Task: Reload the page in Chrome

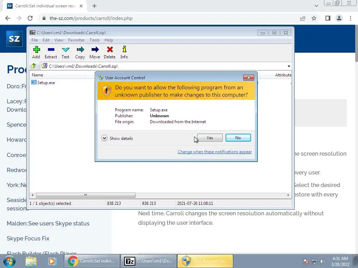Action: 30,18
